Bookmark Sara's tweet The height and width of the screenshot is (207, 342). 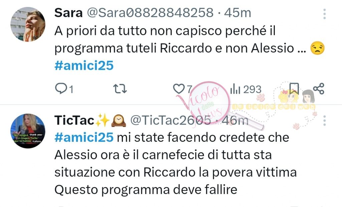(x=294, y=88)
